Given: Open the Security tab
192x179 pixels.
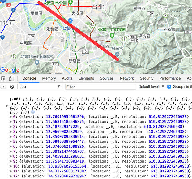Looking at the screenshot, I should [x=147, y=78].
